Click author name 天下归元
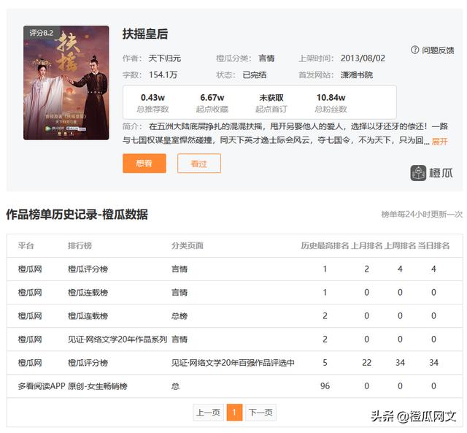This screenshot has height=433, width=467. [x=164, y=58]
